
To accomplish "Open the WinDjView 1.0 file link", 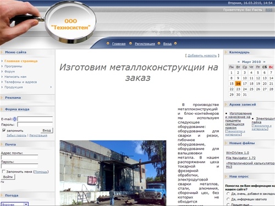I will tap(237, 153).
